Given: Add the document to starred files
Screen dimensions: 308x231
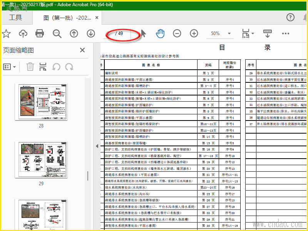Looking at the screenshot, I should point(6,33).
